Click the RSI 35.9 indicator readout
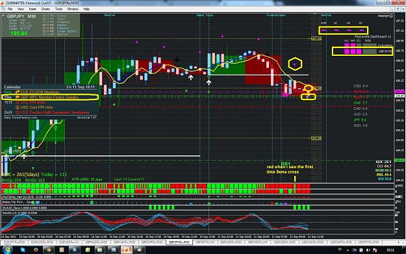 385,179
